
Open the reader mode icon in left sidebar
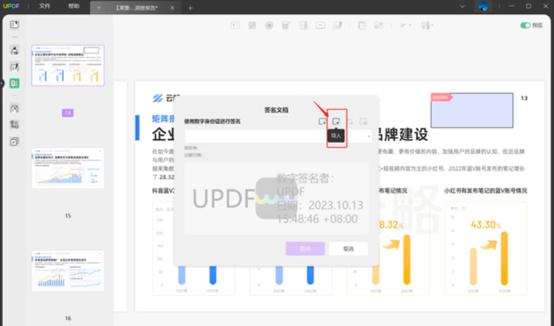click(x=14, y=25)
